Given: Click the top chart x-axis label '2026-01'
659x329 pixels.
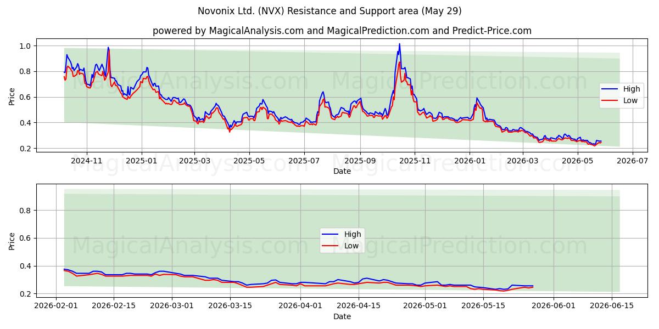Looking at the screenshot, I should point(470,161).
